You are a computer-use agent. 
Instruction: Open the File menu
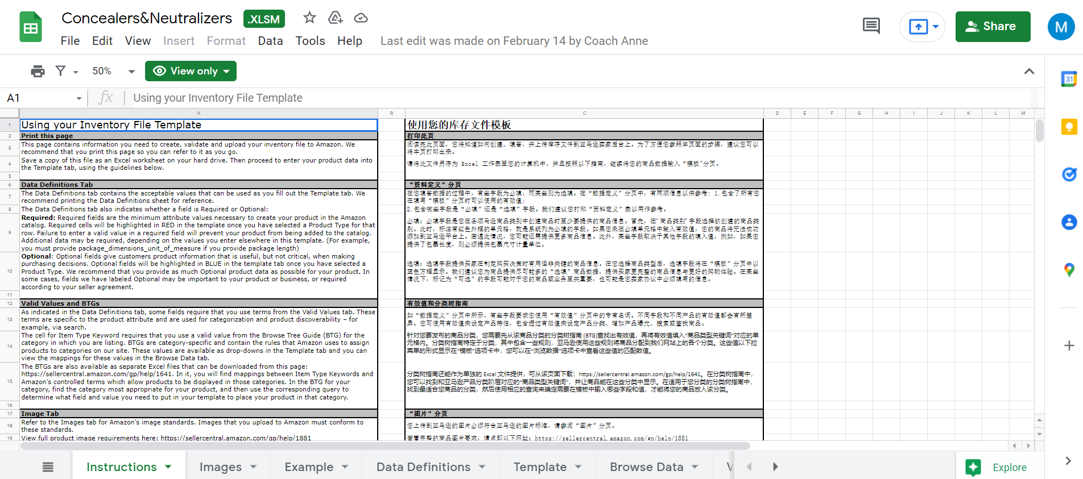pyautogui.click(x=70, y=41)
